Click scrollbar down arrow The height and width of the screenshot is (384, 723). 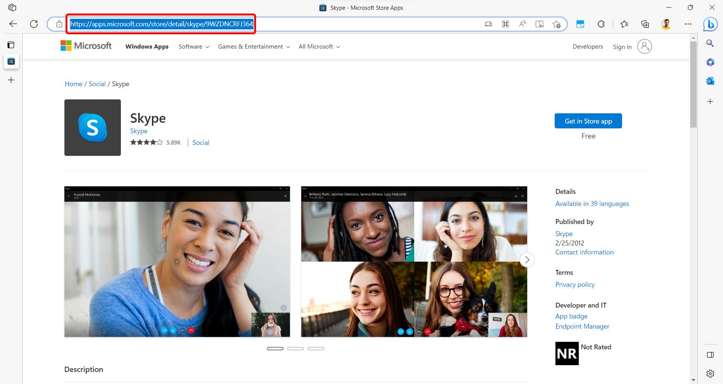(693, 380)
